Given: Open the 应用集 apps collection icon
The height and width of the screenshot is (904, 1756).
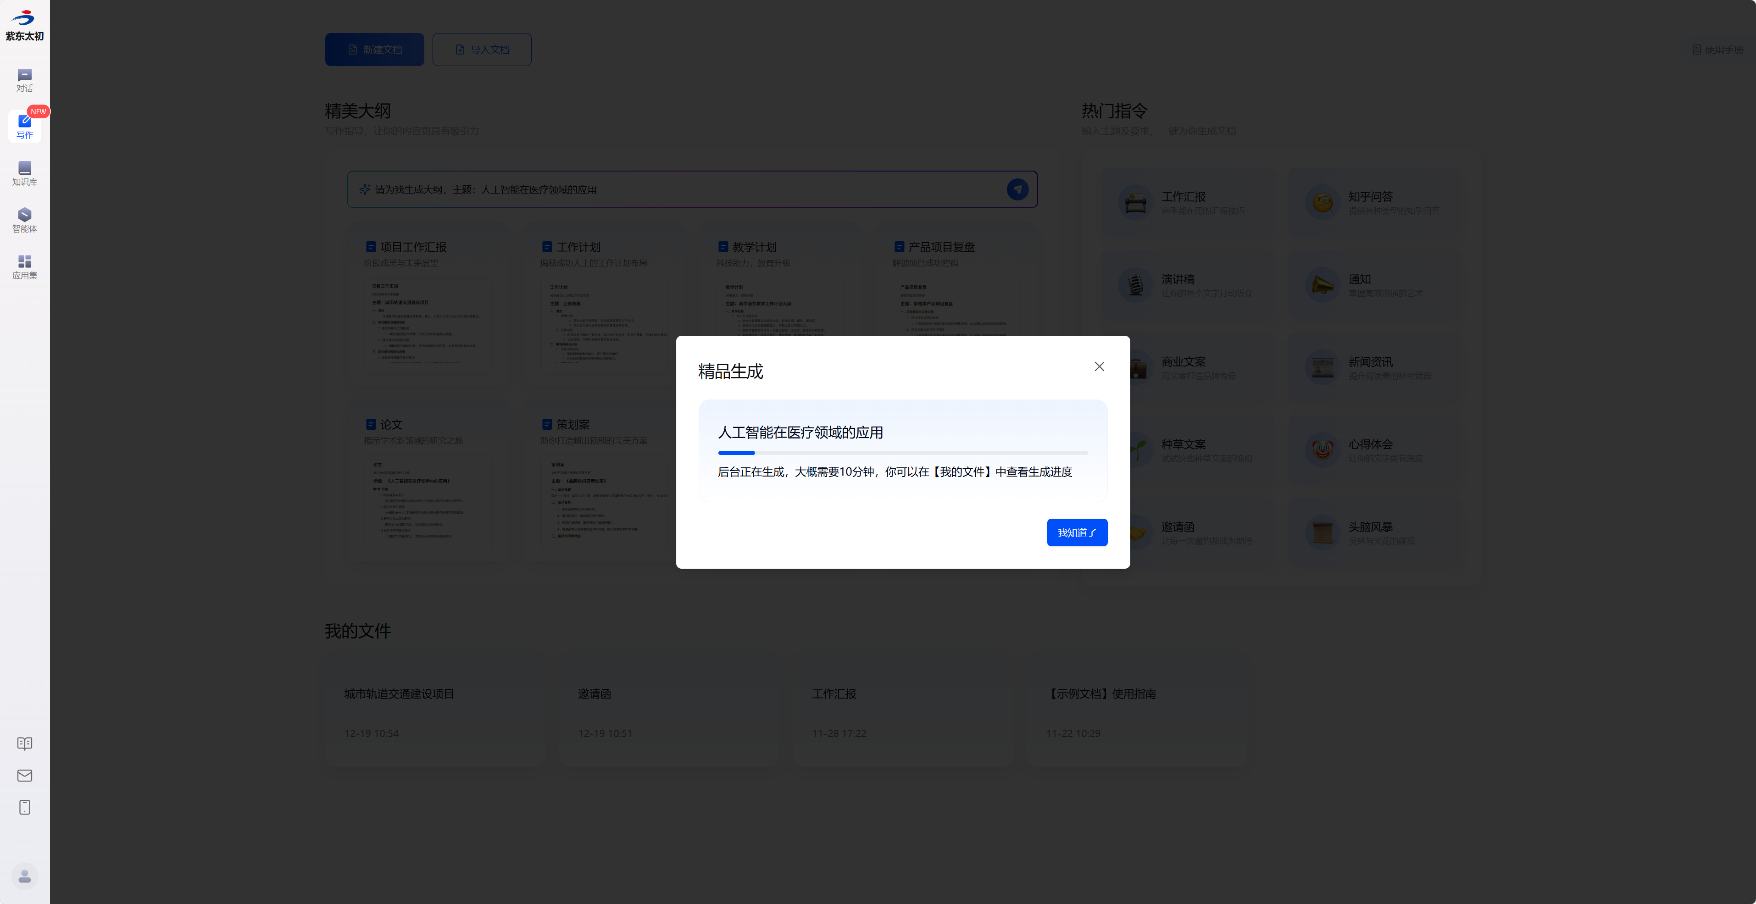Looking at the screenshot, I should pos(24,266).
